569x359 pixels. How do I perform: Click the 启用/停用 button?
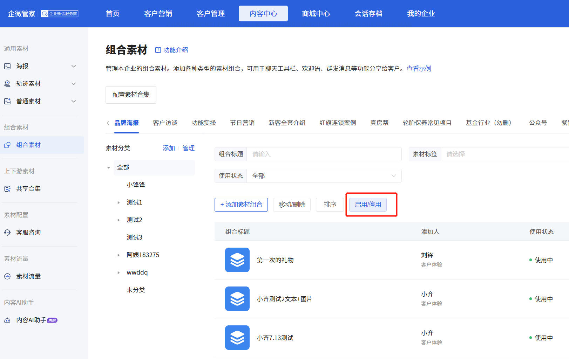[x=368, y=205]
